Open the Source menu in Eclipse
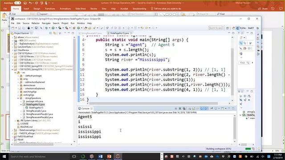This screenshot has width=285, height=160. point(26,23)
